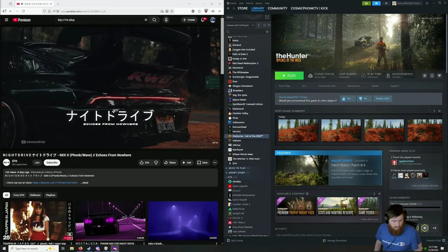
Task: Open Steam notifications bell
Action: point(386,3)
